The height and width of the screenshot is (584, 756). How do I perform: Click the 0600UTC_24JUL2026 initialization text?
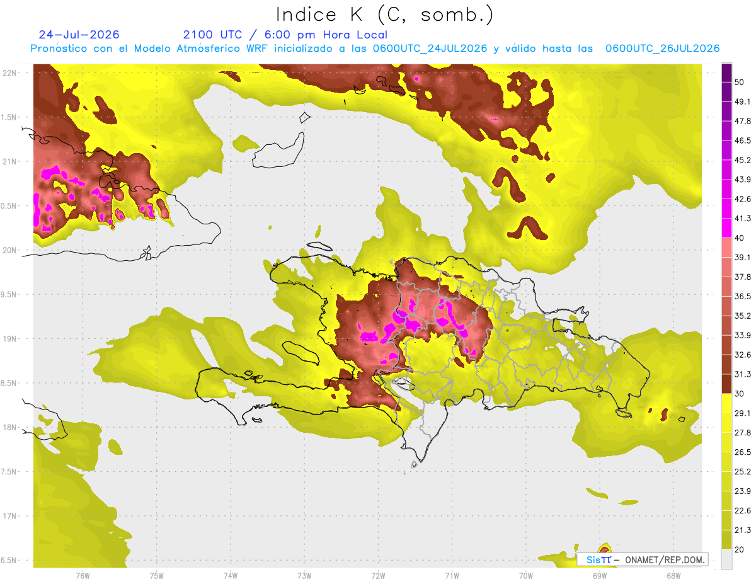coord(430,49)
